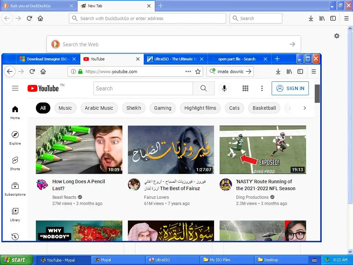Switch to Download Immagine ISO tab
The height and width of the screenshot is (265, 353).
point(48,59)
